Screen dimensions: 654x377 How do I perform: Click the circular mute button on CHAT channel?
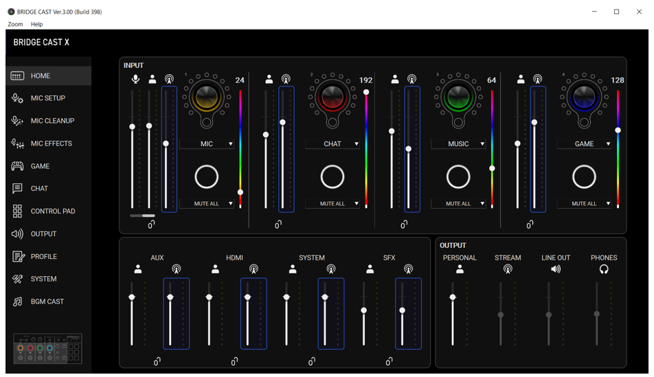coord(332,176)
